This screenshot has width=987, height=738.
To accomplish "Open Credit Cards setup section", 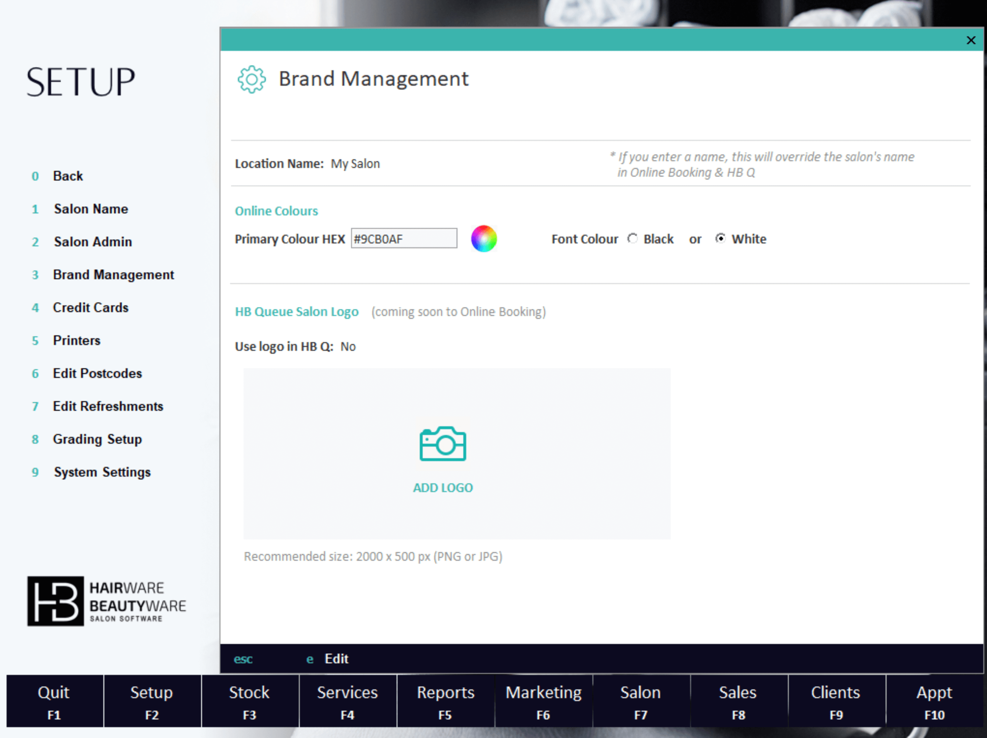I will pos(90,307).
